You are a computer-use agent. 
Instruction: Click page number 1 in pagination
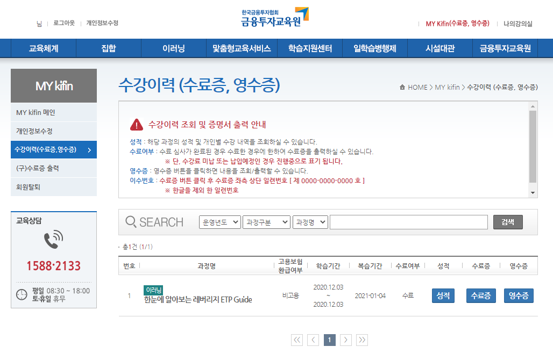329,340
